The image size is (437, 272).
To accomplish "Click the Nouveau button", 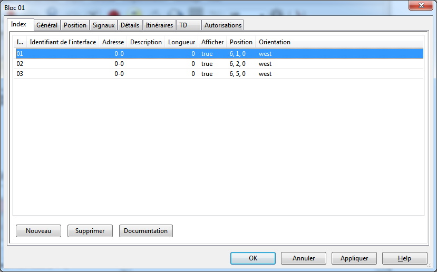I will [38, 231].
